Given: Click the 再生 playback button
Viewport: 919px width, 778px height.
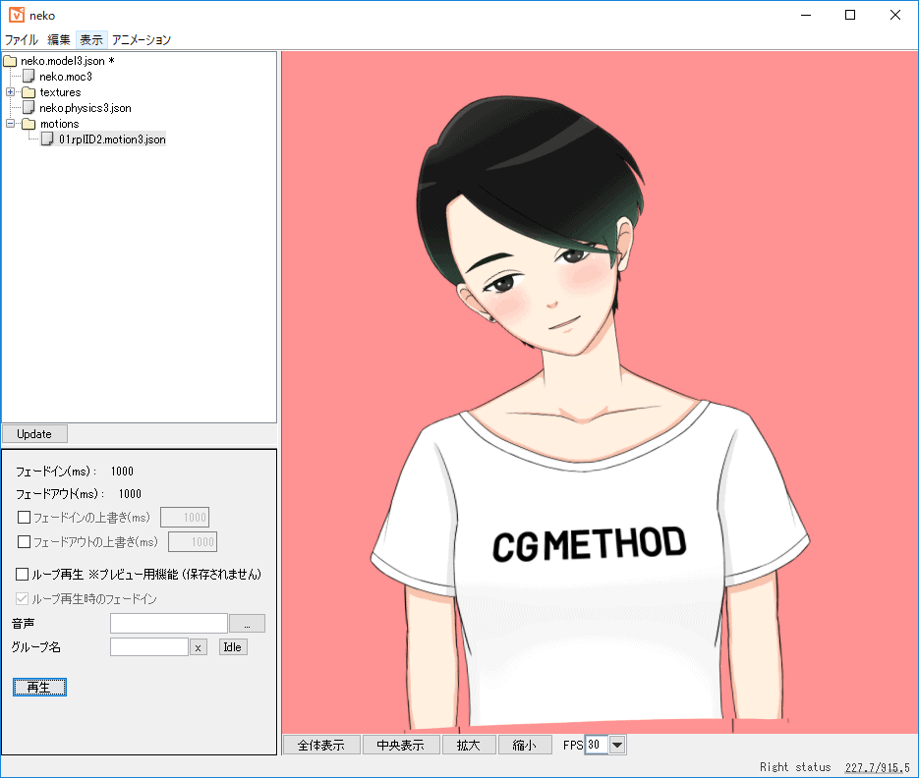Looking at the screenshot, I should pyautogui.click(x=39, y=688).
